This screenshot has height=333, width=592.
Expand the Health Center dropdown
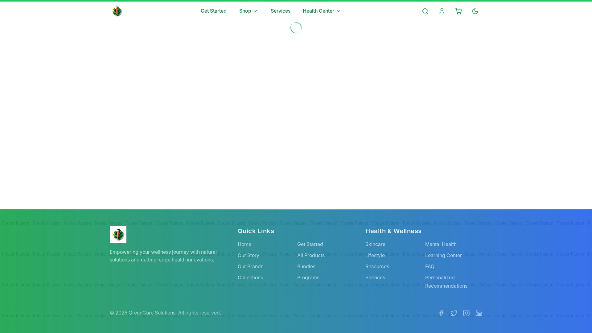pyautogui.click(x=322, y=11)
